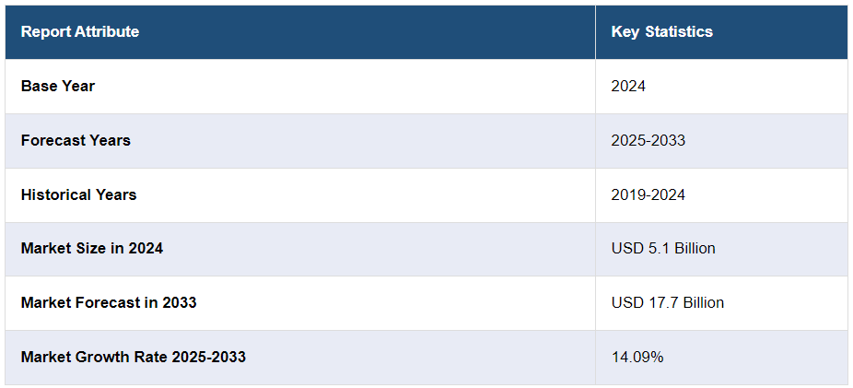The image size is (853, 388).
Task: Click the base year value 2024
Action: [x=628, y=87]
